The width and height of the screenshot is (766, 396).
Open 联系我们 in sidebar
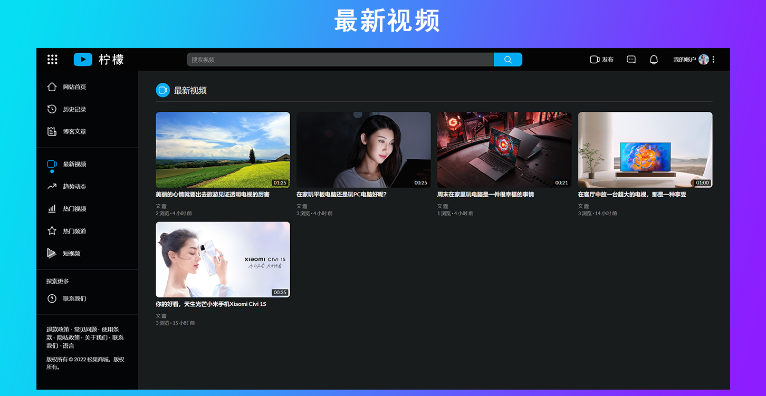pyautogui.click(x=74, y=299)
